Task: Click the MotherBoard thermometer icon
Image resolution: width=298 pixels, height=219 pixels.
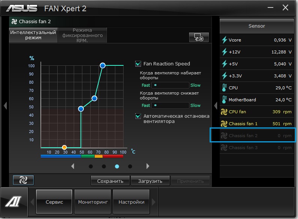Action: point(224,100)
